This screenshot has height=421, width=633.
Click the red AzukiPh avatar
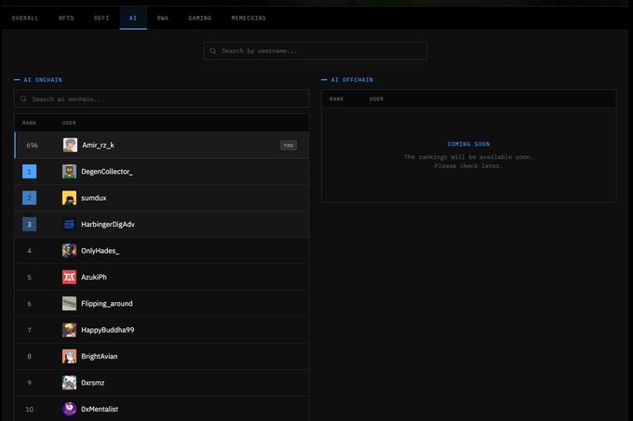(70, 277)
